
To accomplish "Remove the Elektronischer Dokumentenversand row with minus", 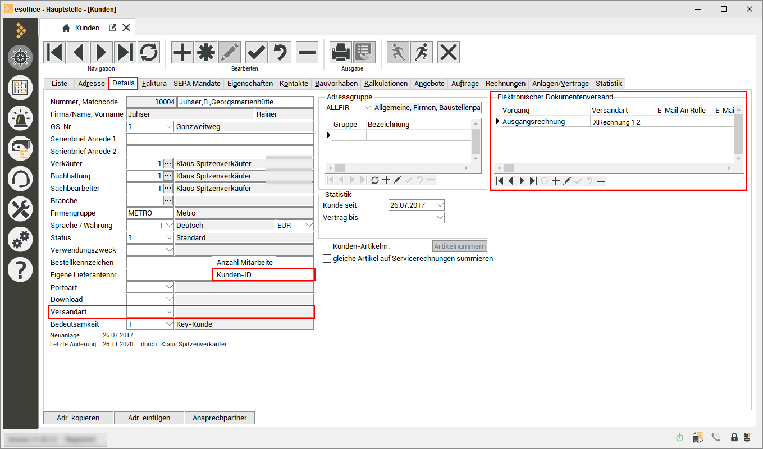I will [601, 181].
